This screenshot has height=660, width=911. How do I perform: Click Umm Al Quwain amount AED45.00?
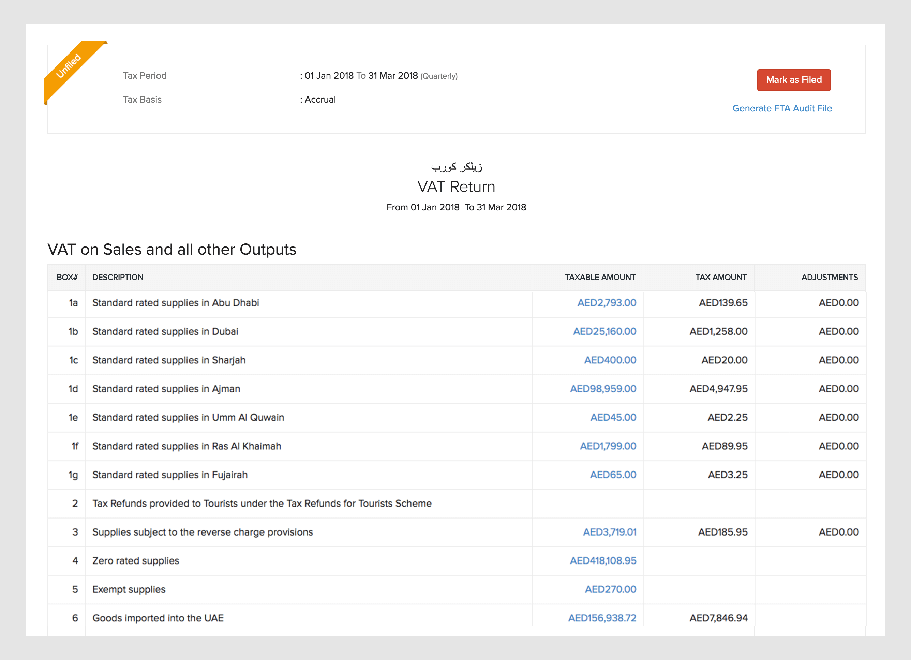613,417
